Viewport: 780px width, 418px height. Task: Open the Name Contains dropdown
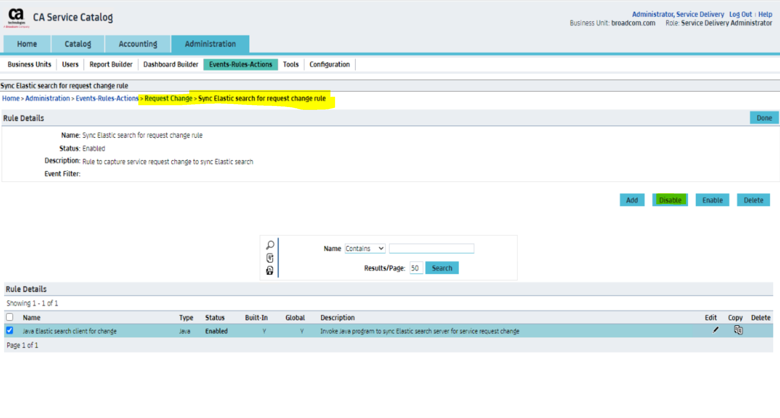(x=365, y=249)
